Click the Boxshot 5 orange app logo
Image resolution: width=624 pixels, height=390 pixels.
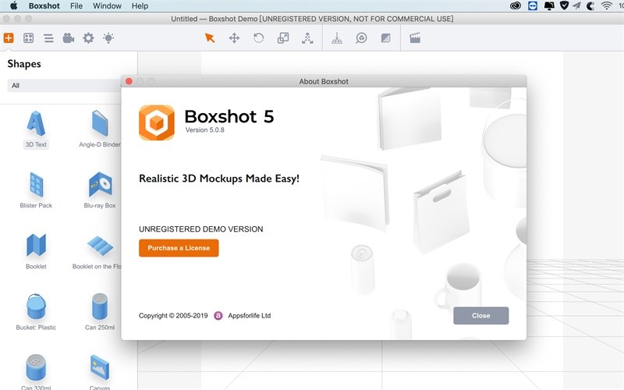tap(157, 122)
